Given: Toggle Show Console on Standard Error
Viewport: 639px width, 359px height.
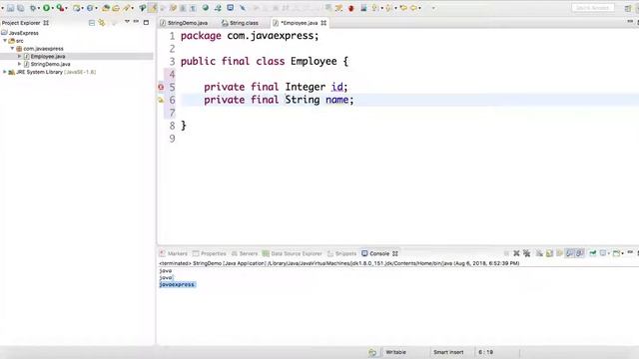Looking at the screenshot, I should tap(579, 253).
